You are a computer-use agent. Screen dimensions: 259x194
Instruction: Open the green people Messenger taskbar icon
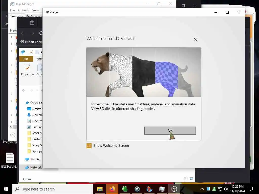pyautogui.click(x=124, y=189)
